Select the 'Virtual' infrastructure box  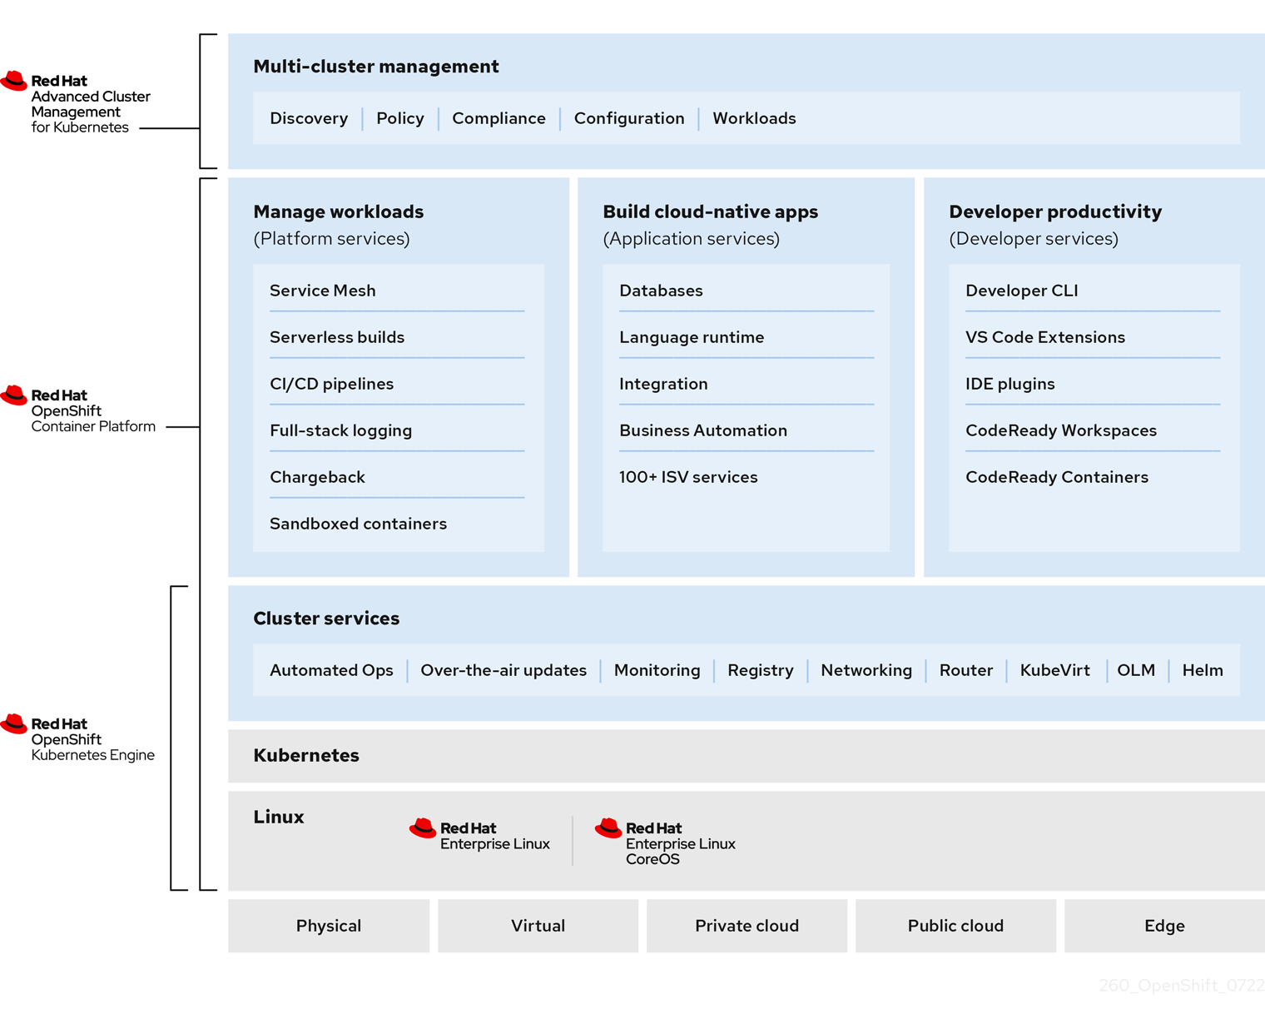(538, 926)
